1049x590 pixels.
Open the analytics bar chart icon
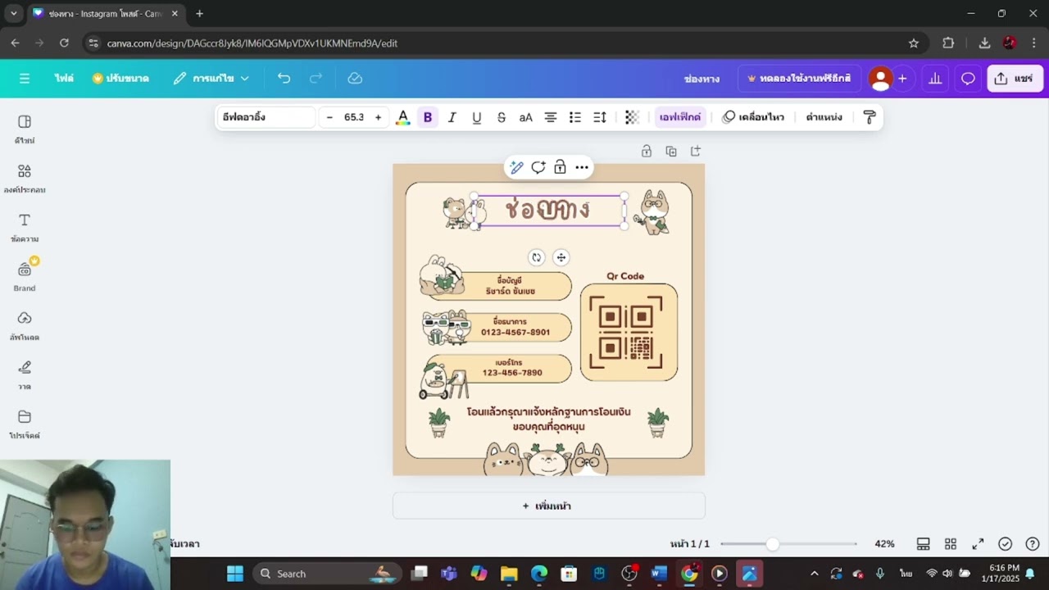[935, 79]
